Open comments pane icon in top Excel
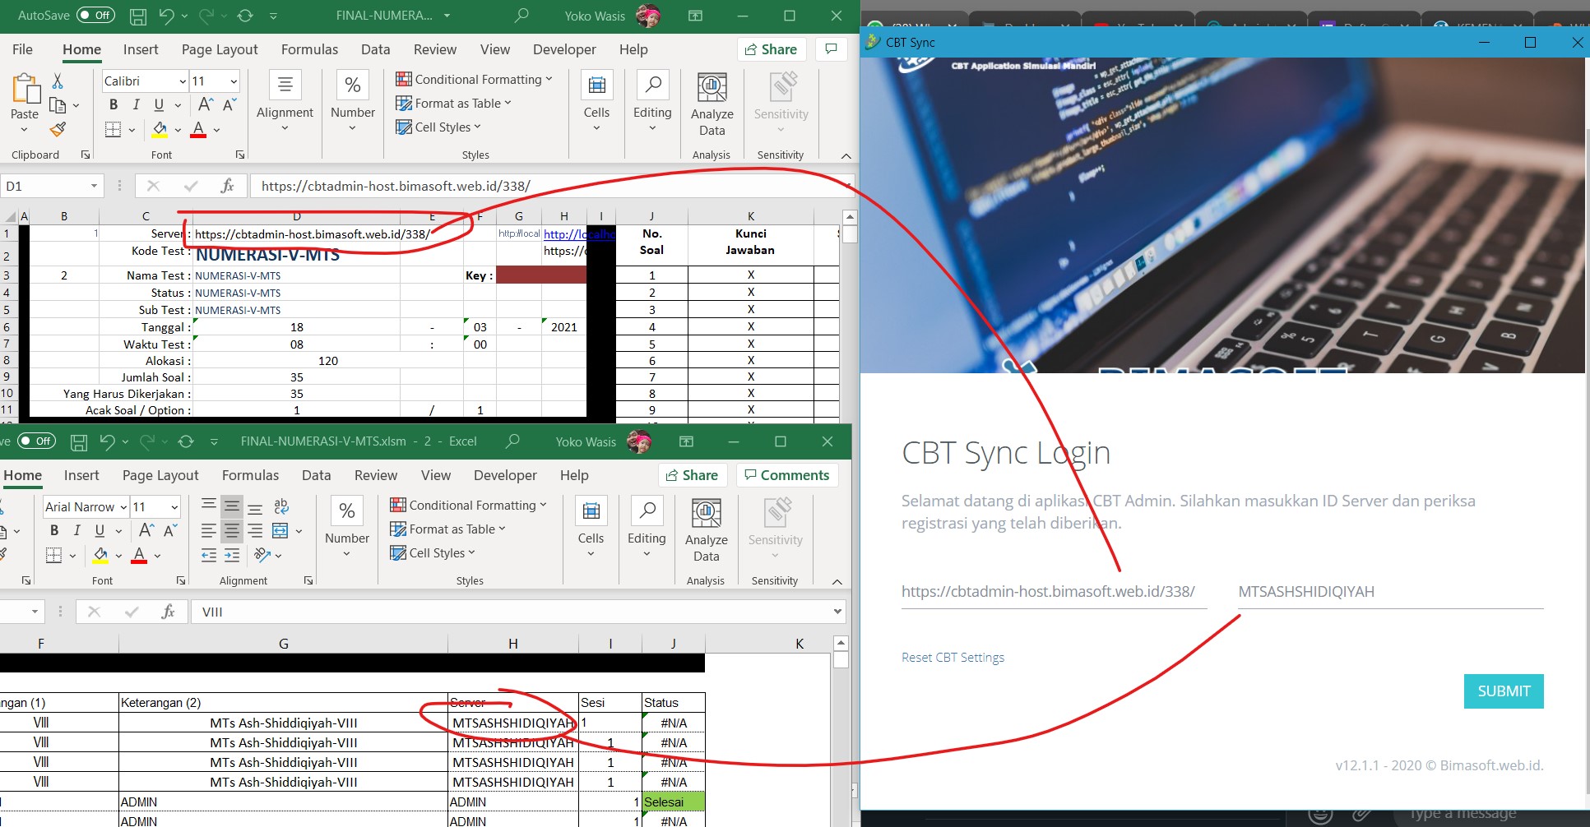Viewport: 1590px width, 827px height. click(x=832, y=49)
